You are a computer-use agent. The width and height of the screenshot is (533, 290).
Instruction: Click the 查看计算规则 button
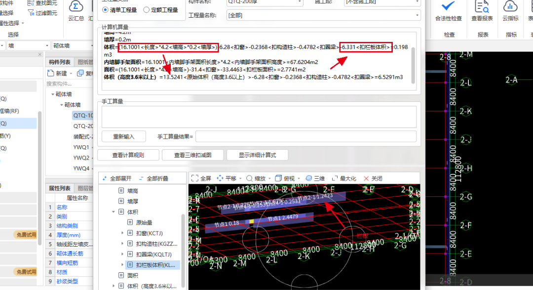point(128,155)
